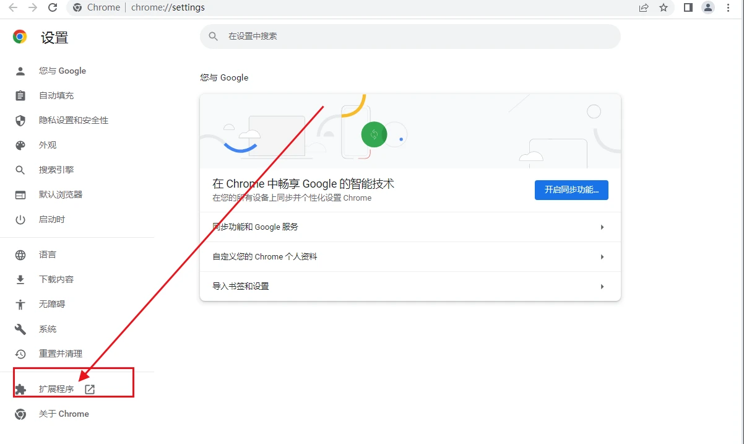
Task: Click the 搜索引擎 magnifier icon
Action: 20,170
